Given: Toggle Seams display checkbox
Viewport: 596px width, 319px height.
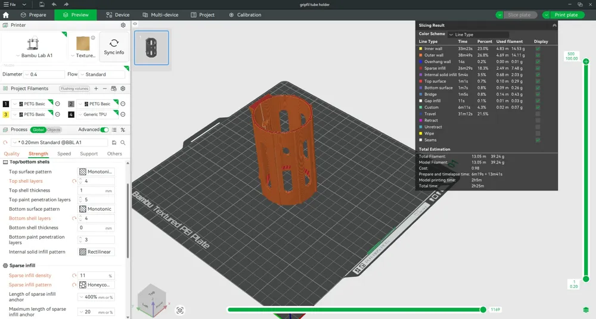Looking at the screenshot, I should pos(538,140).
